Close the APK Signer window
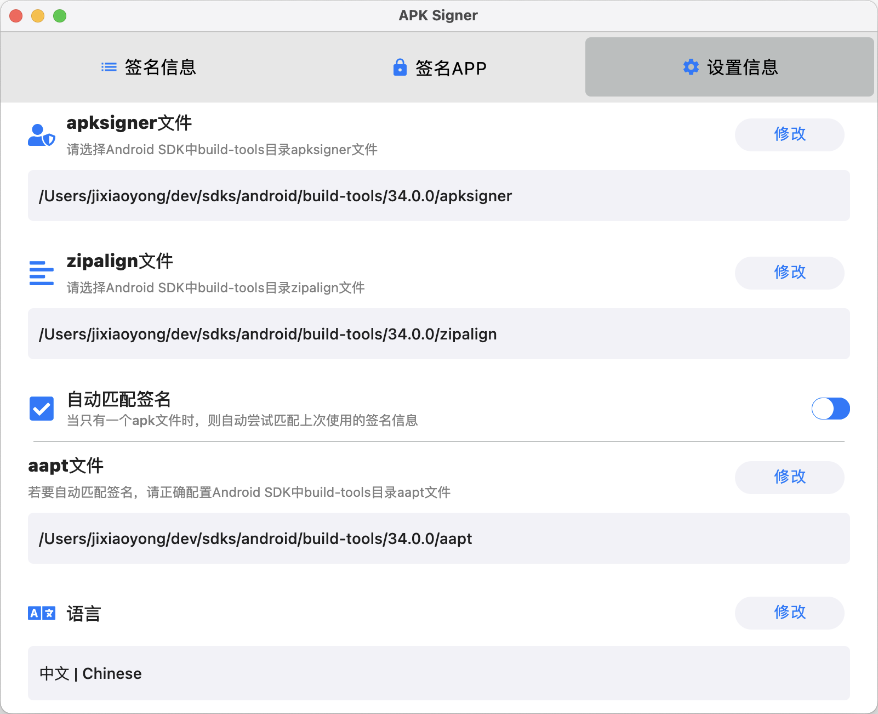The height and width of the screenshot is (714, 878). click(16, 16)
